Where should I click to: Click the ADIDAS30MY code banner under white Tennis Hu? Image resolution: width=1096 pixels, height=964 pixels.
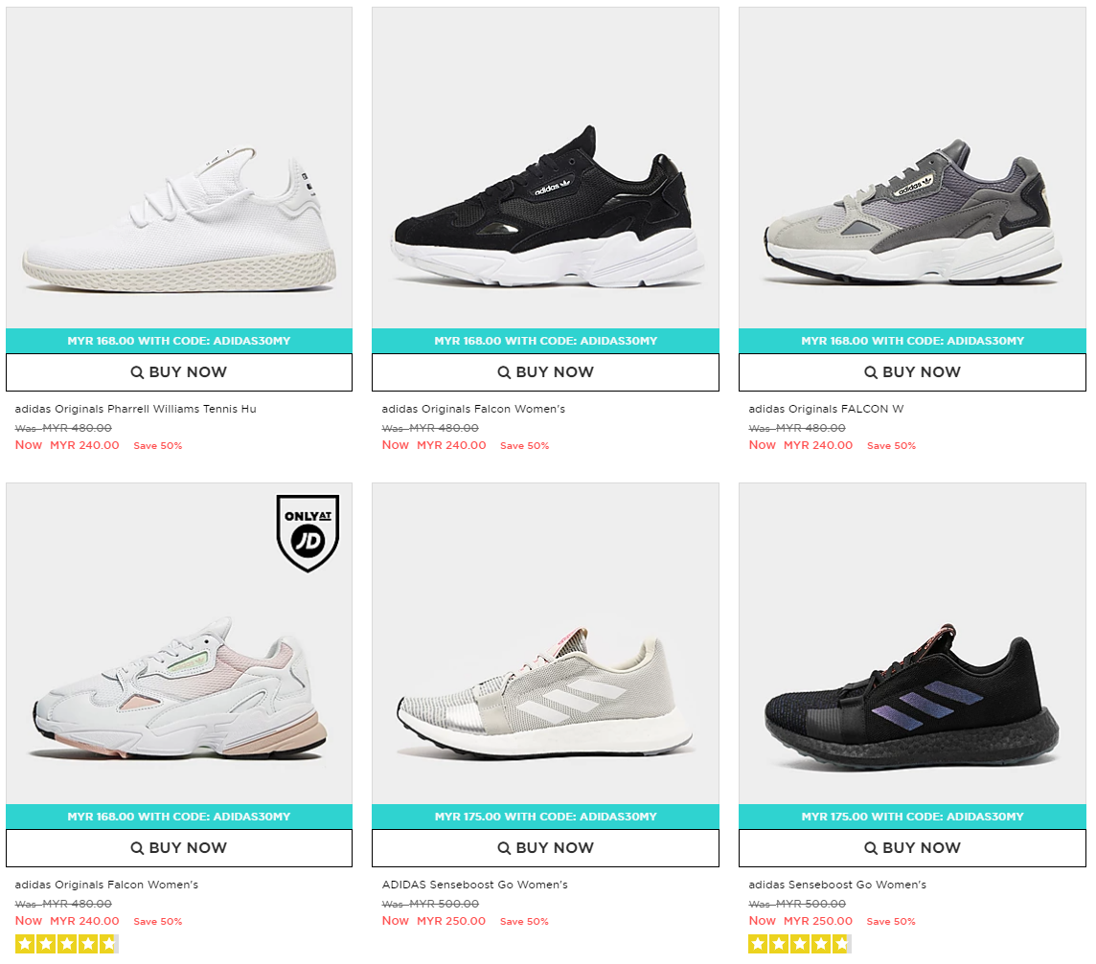179,341
